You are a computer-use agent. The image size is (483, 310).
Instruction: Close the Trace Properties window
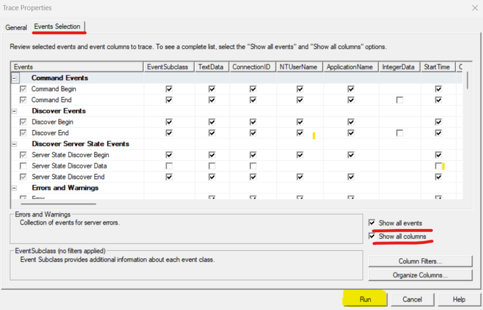475,8
